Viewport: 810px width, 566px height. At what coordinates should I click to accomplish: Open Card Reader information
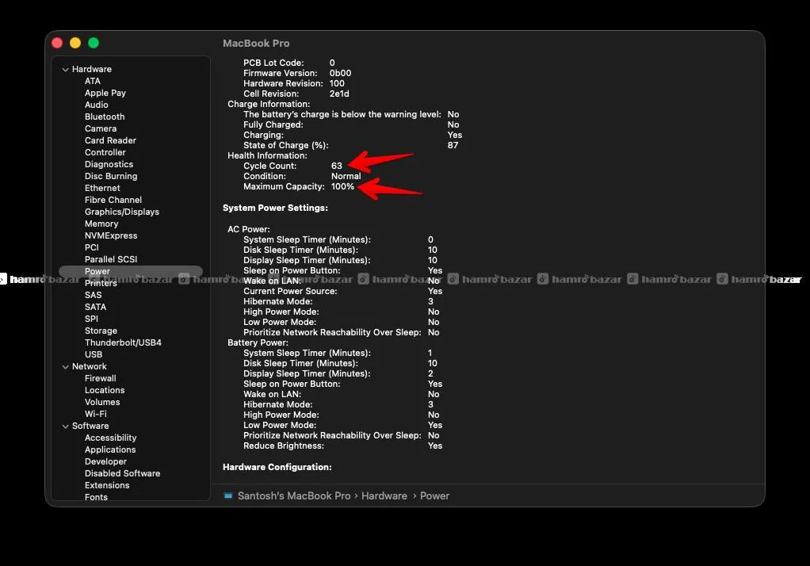110,140
